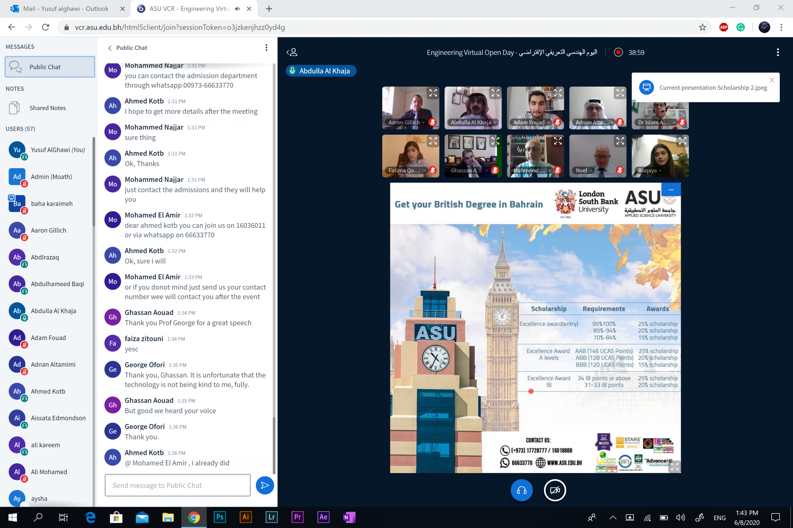This screenshot has width=793, height=528.
Task: Make Ruqaya webcam fullscreen
Action: point(682,141)
